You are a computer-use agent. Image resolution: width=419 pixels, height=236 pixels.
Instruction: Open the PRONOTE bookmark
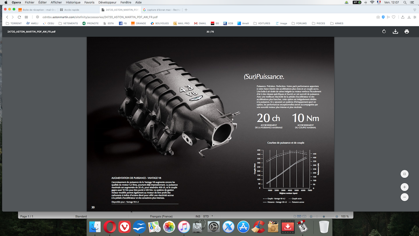90,24
